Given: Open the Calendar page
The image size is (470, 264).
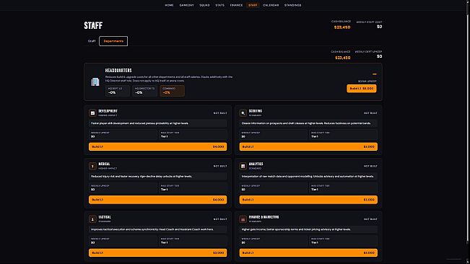Looking at the screenshot, I should (x=271, y=5).
